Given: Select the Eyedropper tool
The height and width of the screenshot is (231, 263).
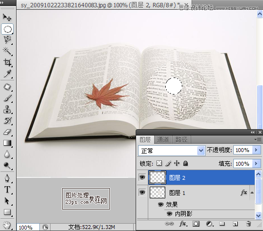Looking at the screenshot, I should click(x=7, y=74).
